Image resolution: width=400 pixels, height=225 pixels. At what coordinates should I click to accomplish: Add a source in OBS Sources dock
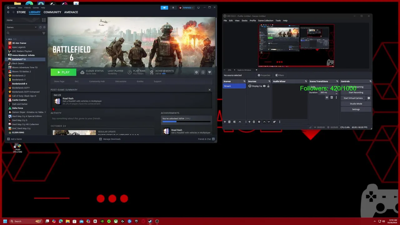(x=249, y=122)
